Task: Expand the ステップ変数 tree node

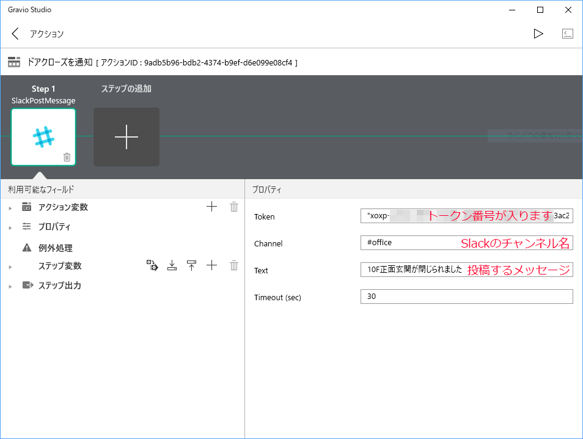Action: [x=10, y=267]
